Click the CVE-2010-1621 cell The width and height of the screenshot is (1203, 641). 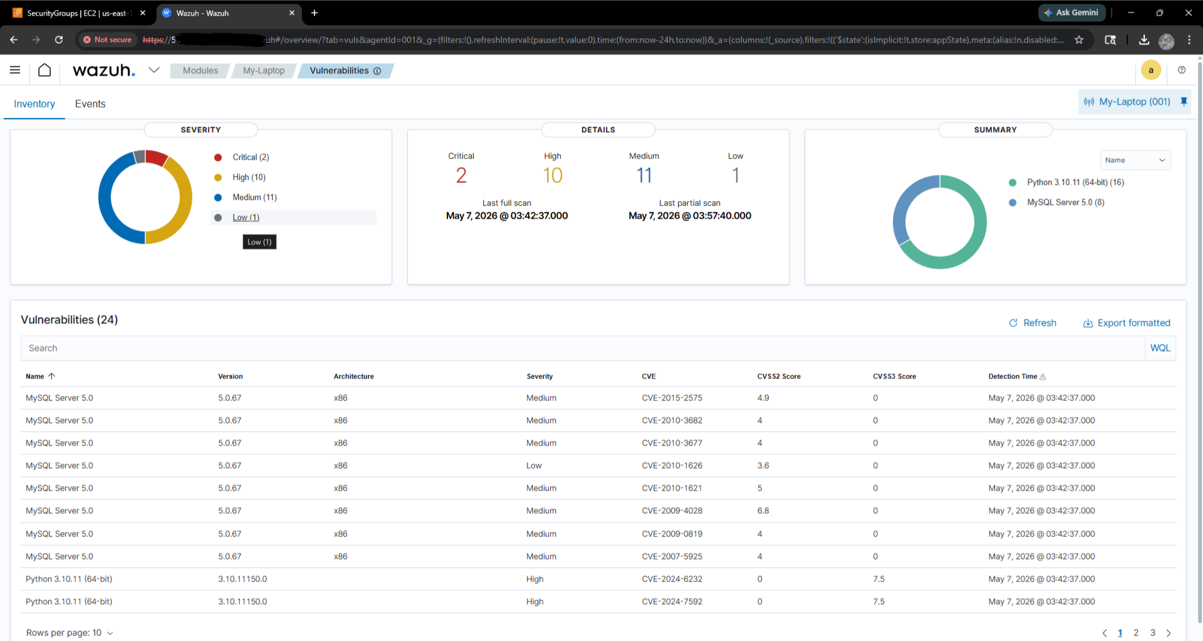(672, 488)
